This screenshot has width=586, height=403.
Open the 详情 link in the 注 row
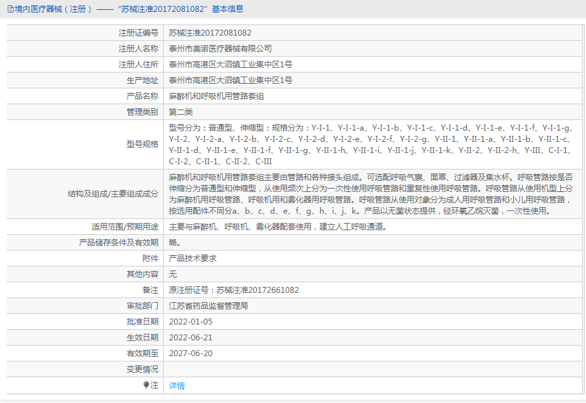(x=177, y=385)
